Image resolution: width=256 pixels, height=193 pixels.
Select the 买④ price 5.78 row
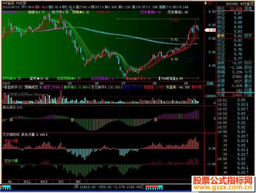pyautogui.click(x=236, y=54)
